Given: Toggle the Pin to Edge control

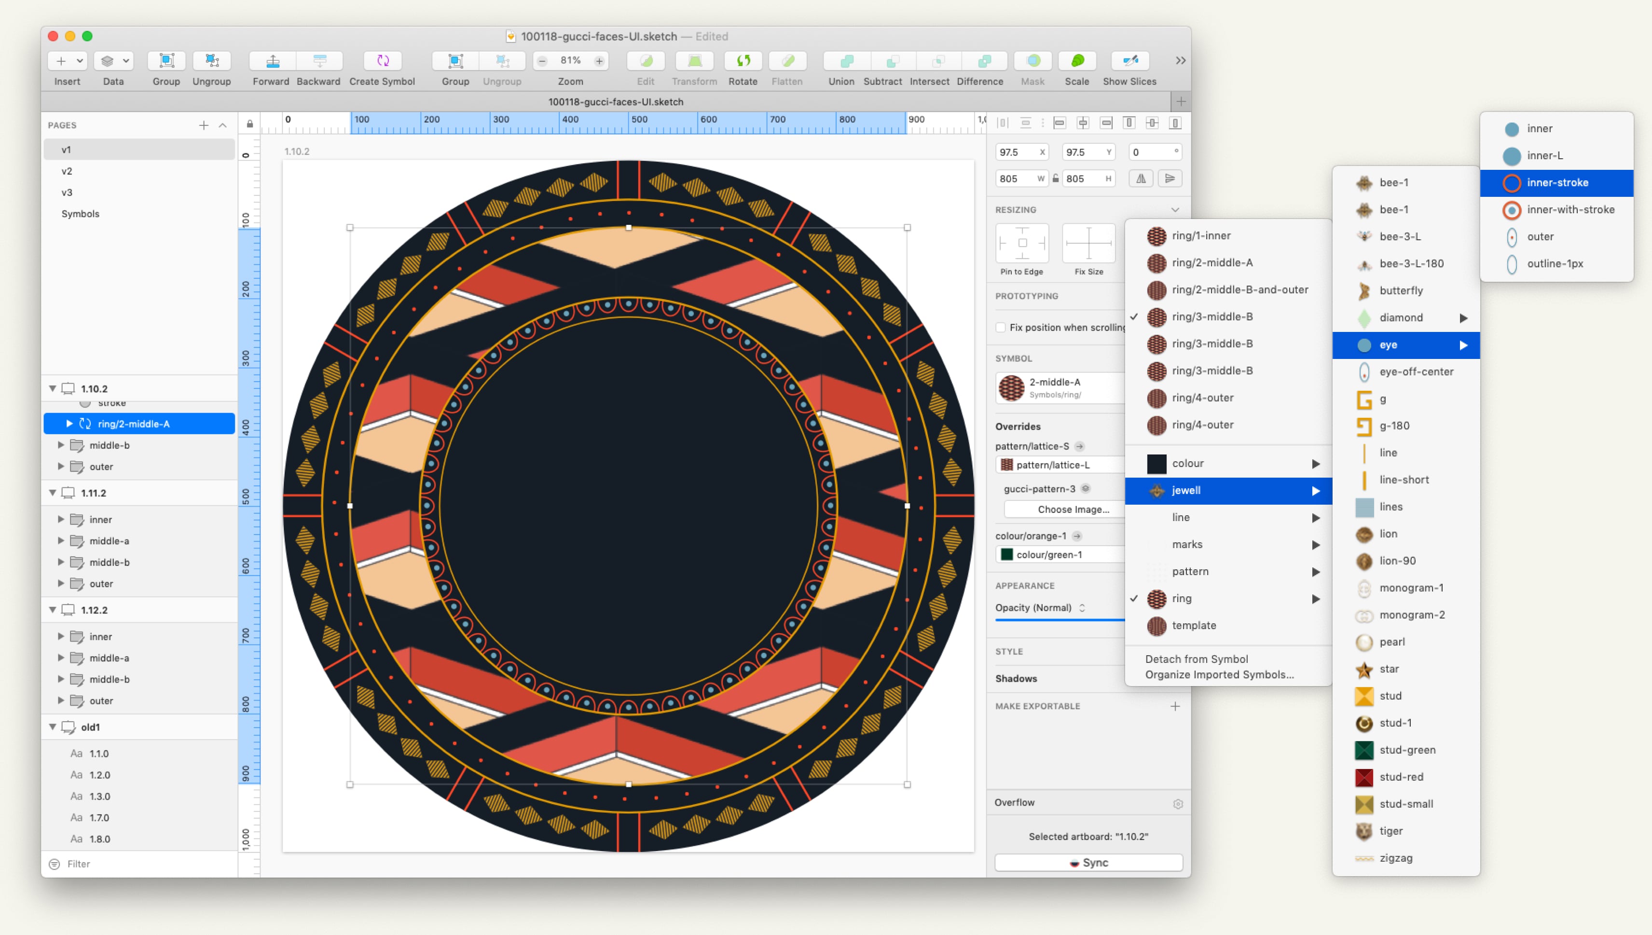Looking at the screenshot, I should (x=1022, y=243).
